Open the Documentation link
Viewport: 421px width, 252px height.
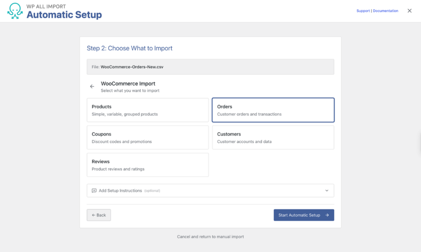pos(385,11)
